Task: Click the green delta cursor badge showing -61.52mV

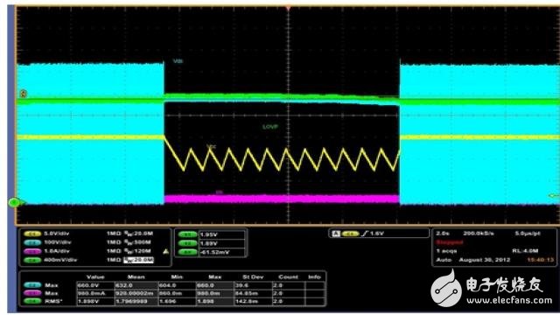Action: point(188,252)
